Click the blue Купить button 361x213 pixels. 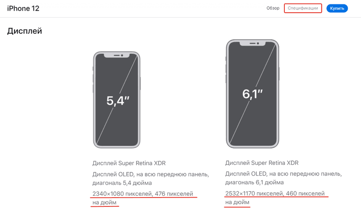(x=337, y=8)
